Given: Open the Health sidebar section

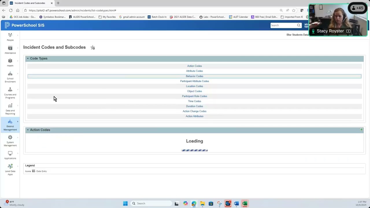Looking at the screenshot, I should 10,62.
